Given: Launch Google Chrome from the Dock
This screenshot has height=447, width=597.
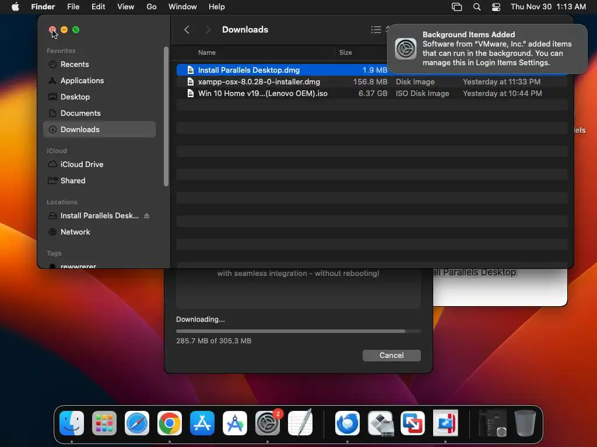Looking at the screenshot, I should point(170,423).
